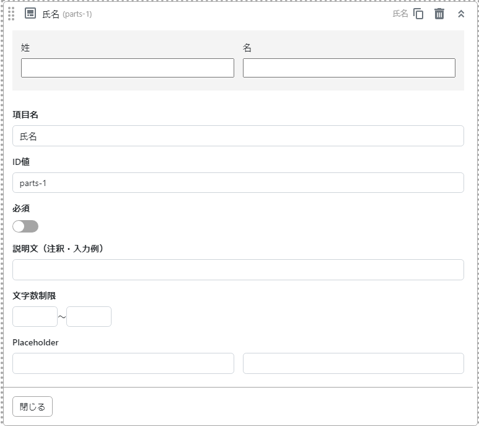This screenshot has height=426, width=479.
Task: Click the maximum 文字数制限 input
Action: 89,316
